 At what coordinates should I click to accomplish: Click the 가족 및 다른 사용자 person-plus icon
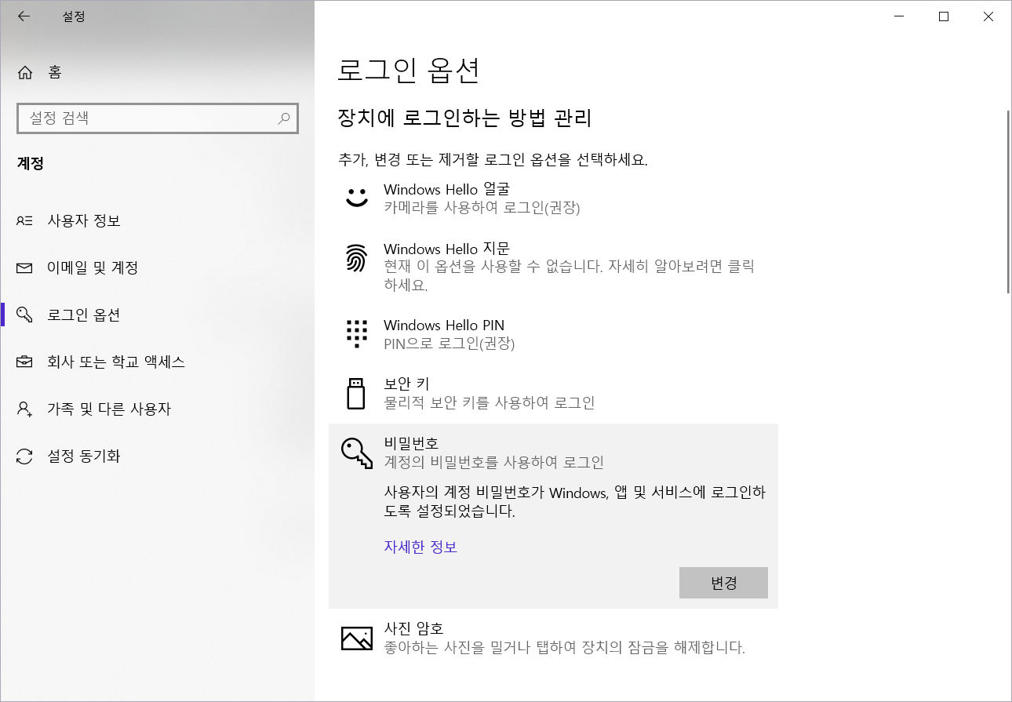25,409
